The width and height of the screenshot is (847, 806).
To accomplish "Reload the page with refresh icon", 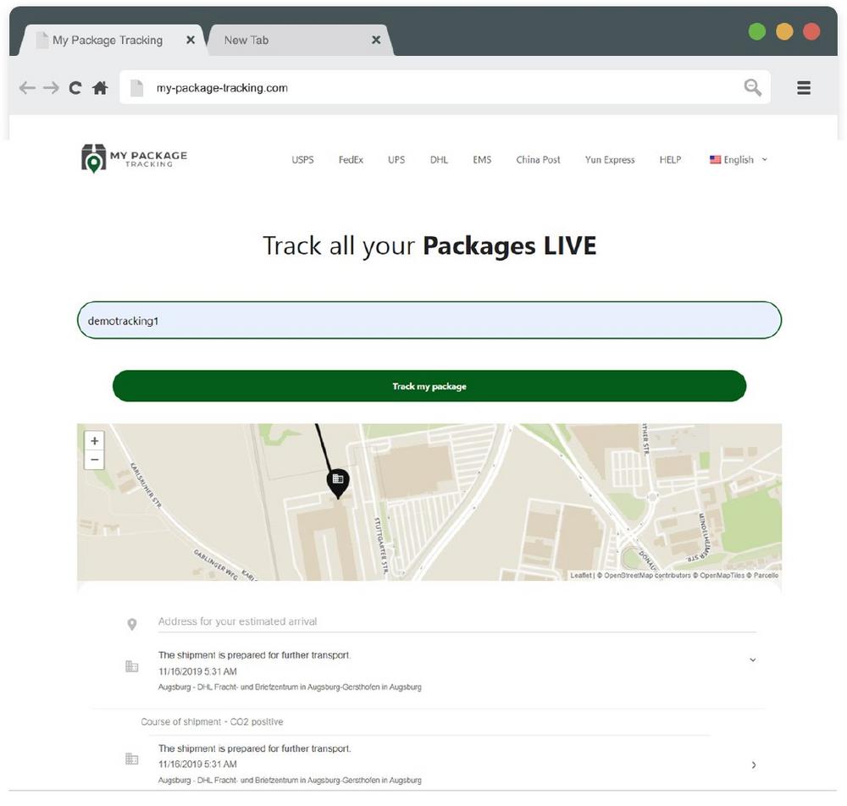I will point(75,88).
